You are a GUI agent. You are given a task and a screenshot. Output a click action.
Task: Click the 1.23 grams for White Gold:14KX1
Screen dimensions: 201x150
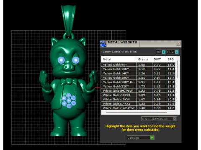[x=144, y=104]
